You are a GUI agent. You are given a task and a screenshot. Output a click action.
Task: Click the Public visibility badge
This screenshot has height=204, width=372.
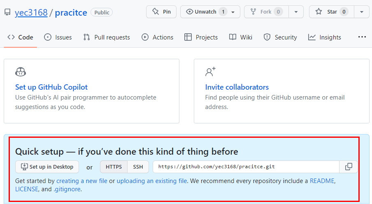pyautogui.click(x=102, y=12)
